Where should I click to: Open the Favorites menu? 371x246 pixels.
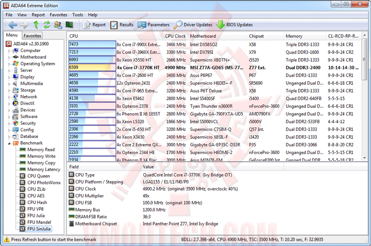pos(58,15)
